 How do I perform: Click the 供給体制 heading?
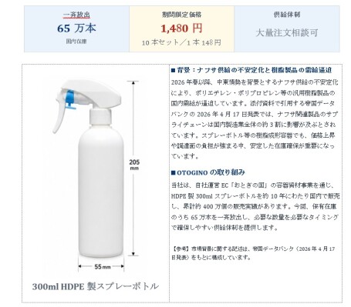[287, 15]
